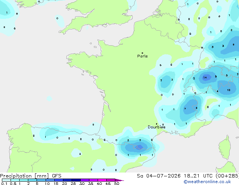
Task: Pick legend swatch between 45 and 50
Action: 111,180
